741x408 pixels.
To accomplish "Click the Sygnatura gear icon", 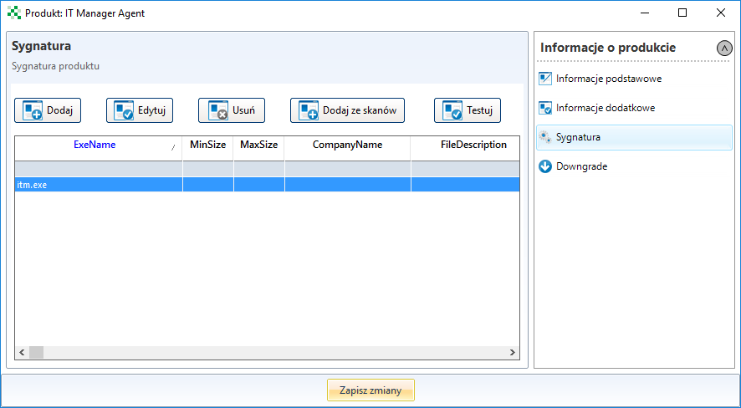I will point(545,137).
